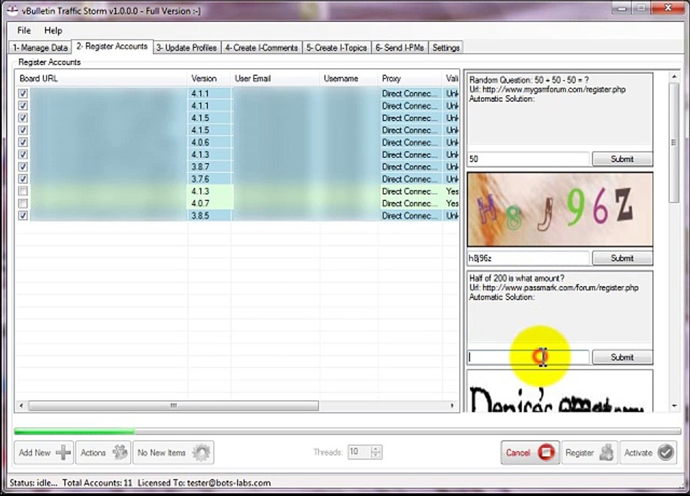The image size is (690, 496).
Task: Click the Random Question text box
Action: pos(560,109)
